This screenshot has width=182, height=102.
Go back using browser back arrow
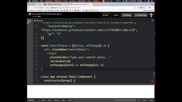(29, 8)
